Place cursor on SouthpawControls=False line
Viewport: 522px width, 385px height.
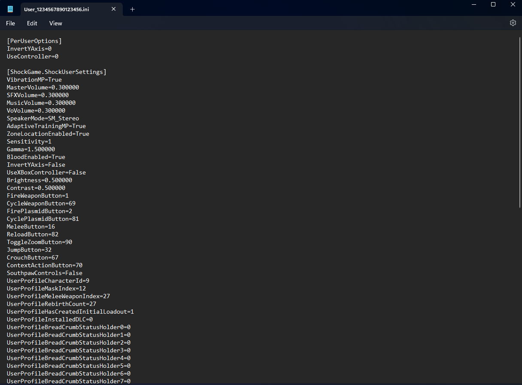(x=44, y=273)
